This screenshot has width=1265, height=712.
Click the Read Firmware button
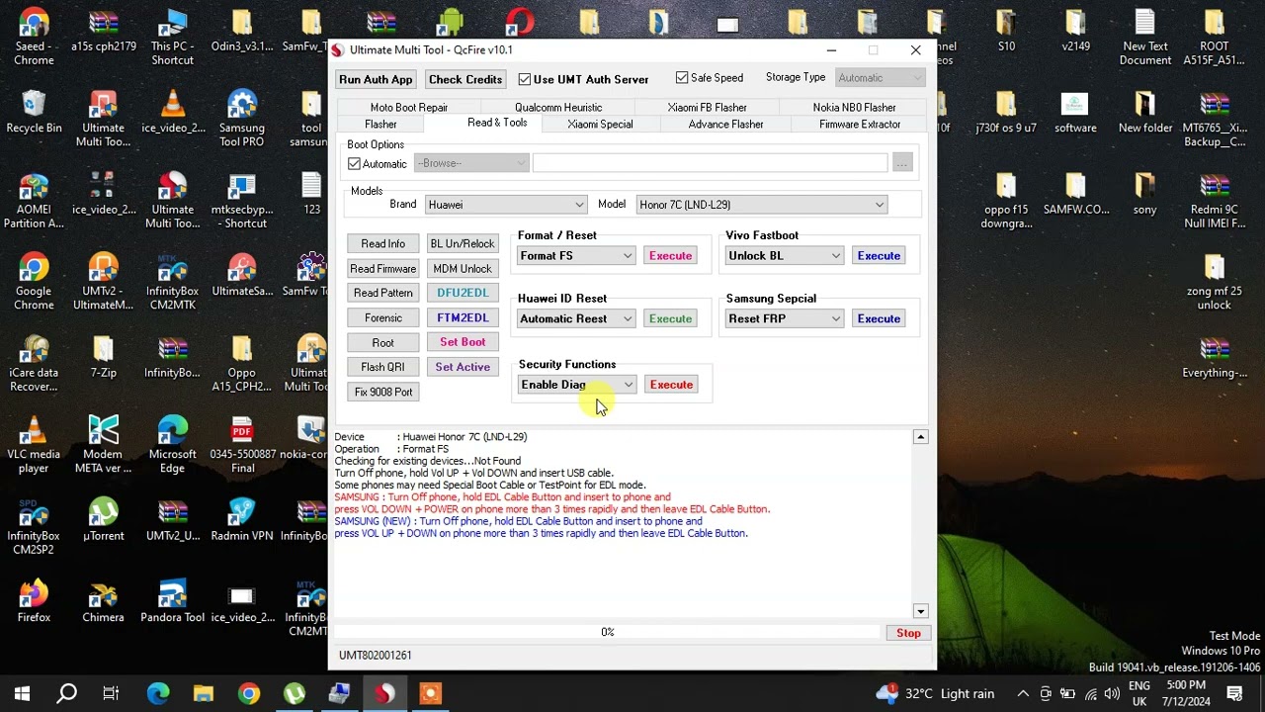(x=382, y=269)
